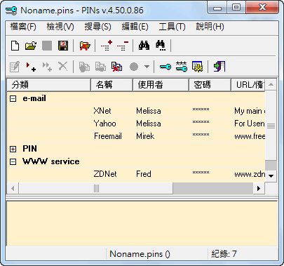Open the 檔案(F) menu
The height and width of the screenshot is (266, 284).
pos(23,27)
